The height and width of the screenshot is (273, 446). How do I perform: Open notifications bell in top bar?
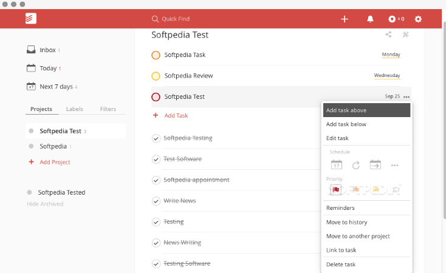tap(370, 19)
